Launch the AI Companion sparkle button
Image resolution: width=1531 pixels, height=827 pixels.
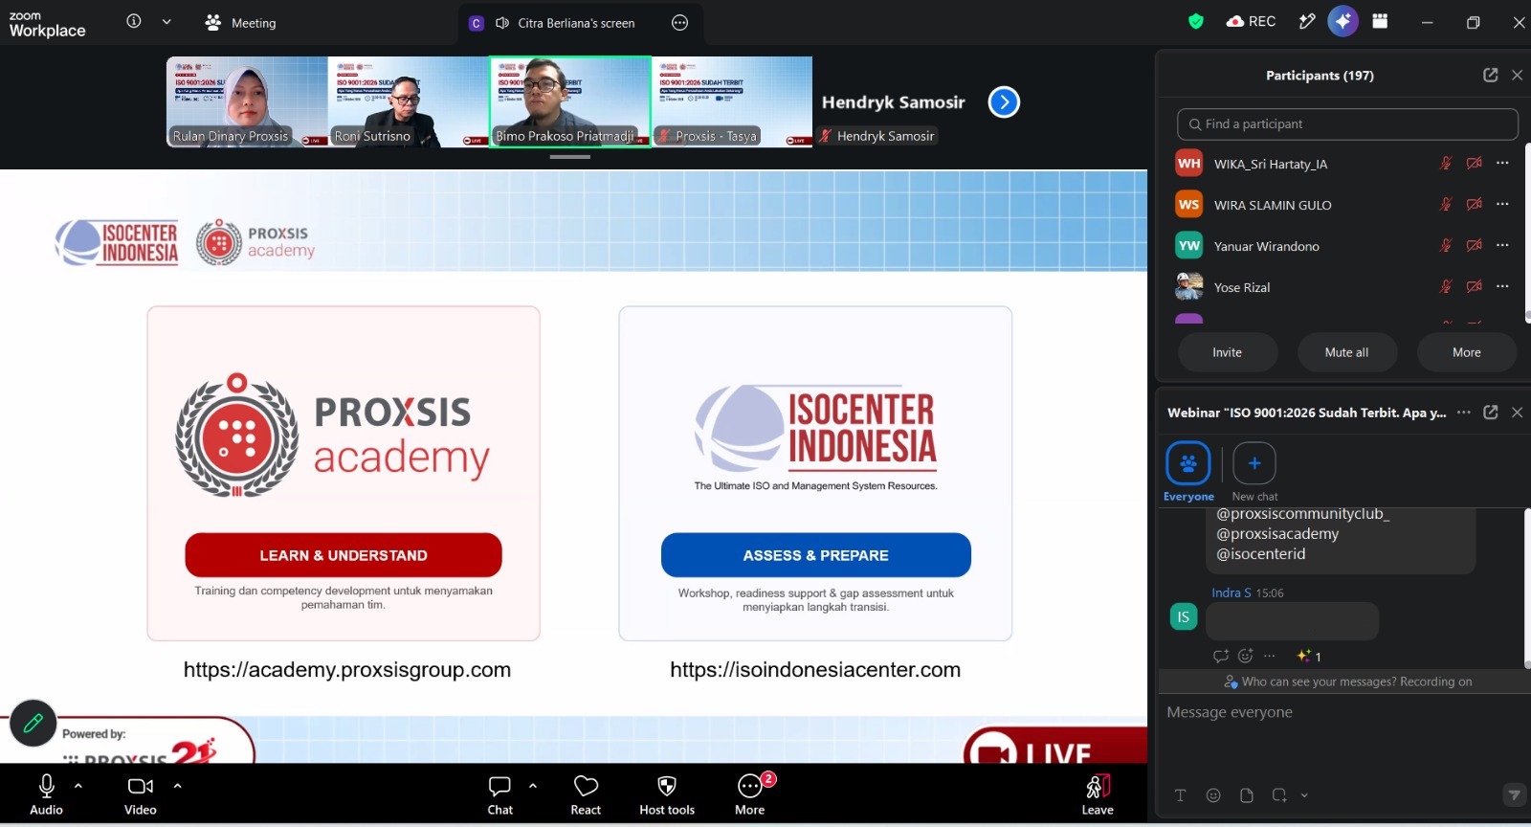pos(1342,21)
